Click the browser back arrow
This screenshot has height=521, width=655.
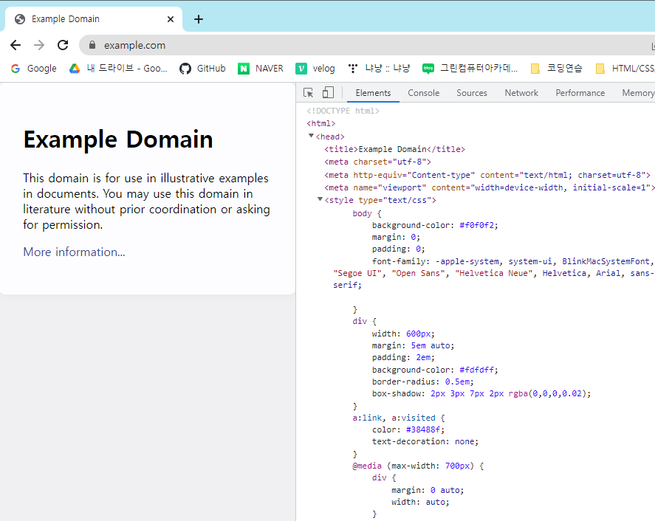pos(16,45)
